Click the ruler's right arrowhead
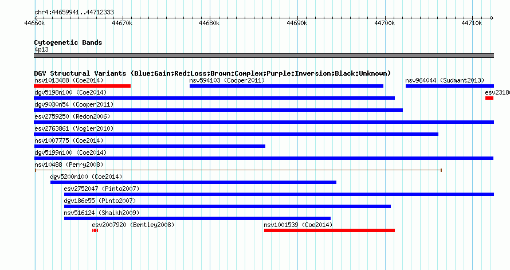510x270 pixels. 492,18
